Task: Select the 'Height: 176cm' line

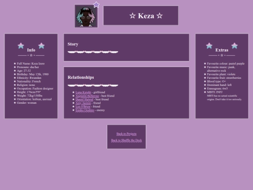Action: [29, 92]
